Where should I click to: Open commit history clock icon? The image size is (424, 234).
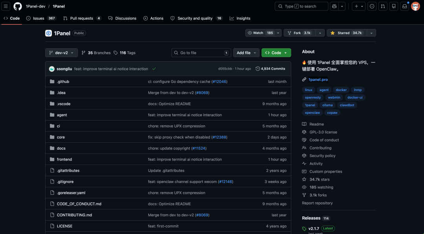coord(258,69)
